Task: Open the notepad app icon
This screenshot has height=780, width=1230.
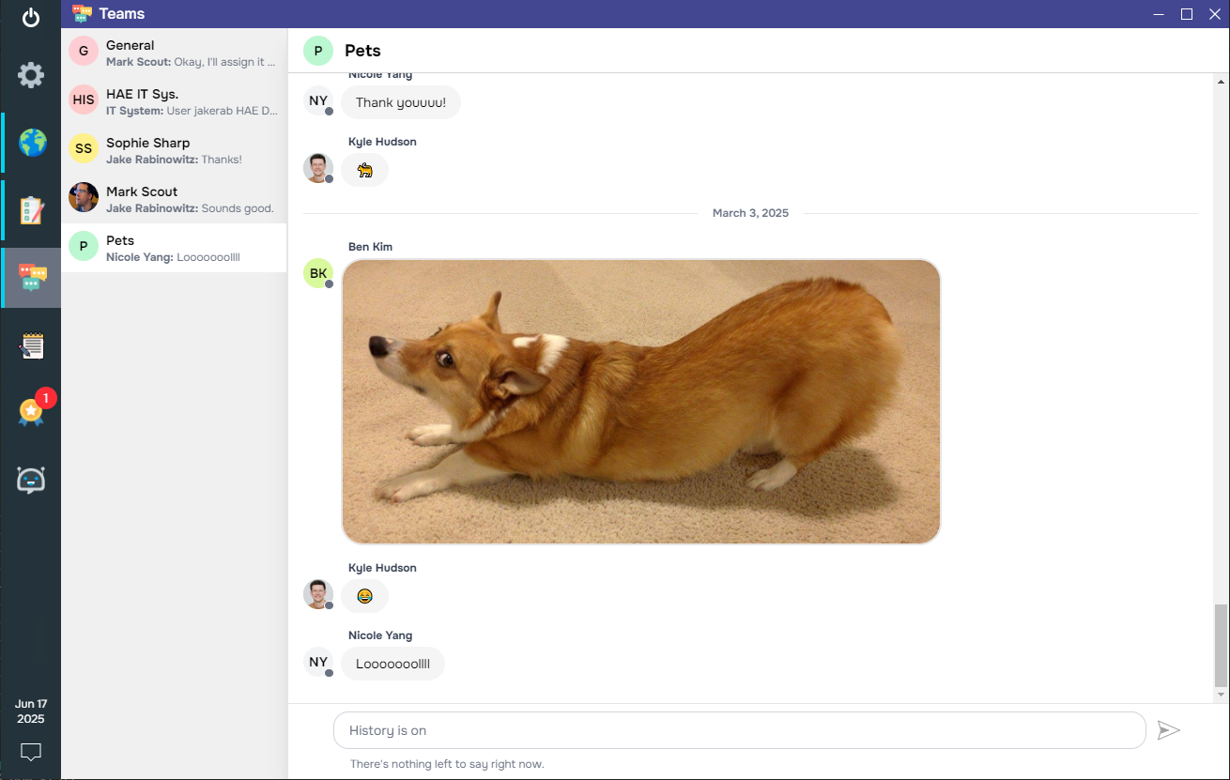Action: pos(32,345)
